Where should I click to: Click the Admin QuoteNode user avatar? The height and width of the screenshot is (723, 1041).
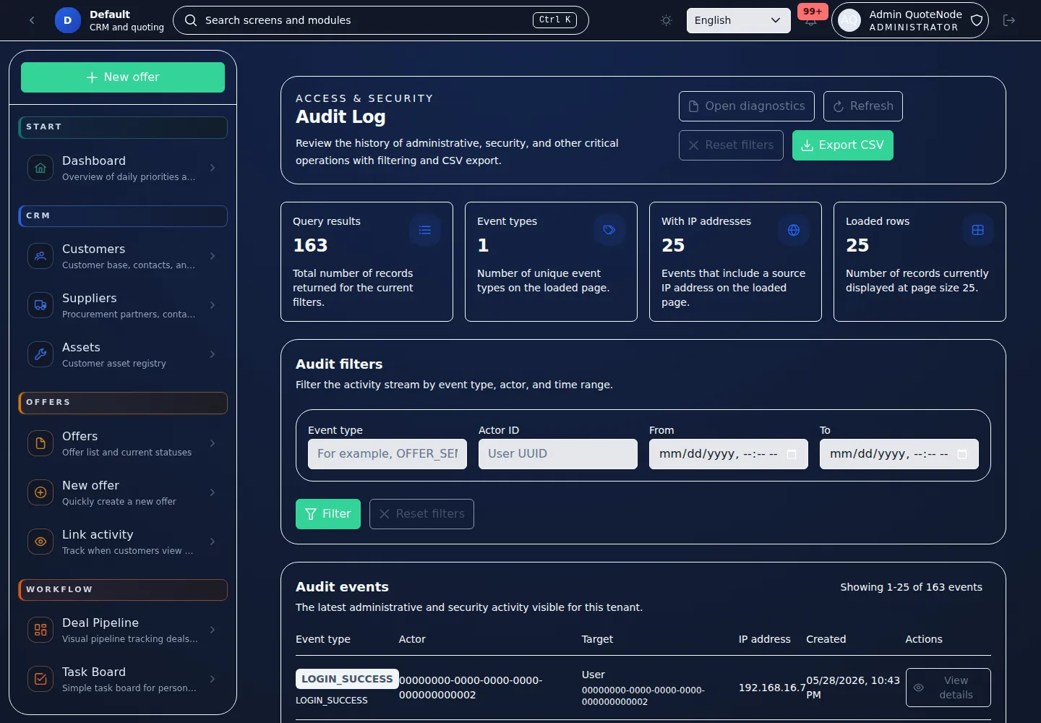pyautogui.click(x=849, y=20)
